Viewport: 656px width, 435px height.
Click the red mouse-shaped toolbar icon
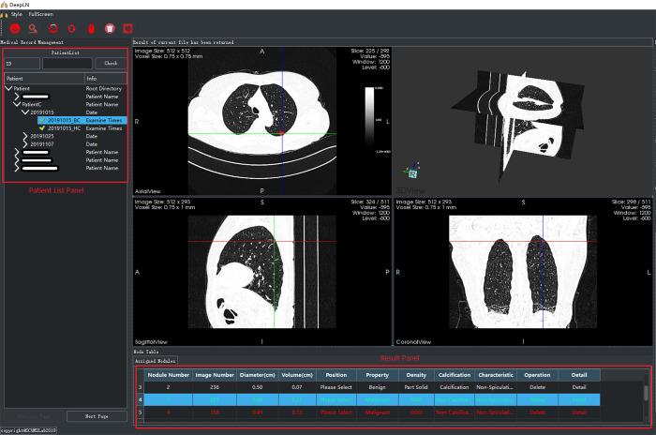tap(92, 30)
